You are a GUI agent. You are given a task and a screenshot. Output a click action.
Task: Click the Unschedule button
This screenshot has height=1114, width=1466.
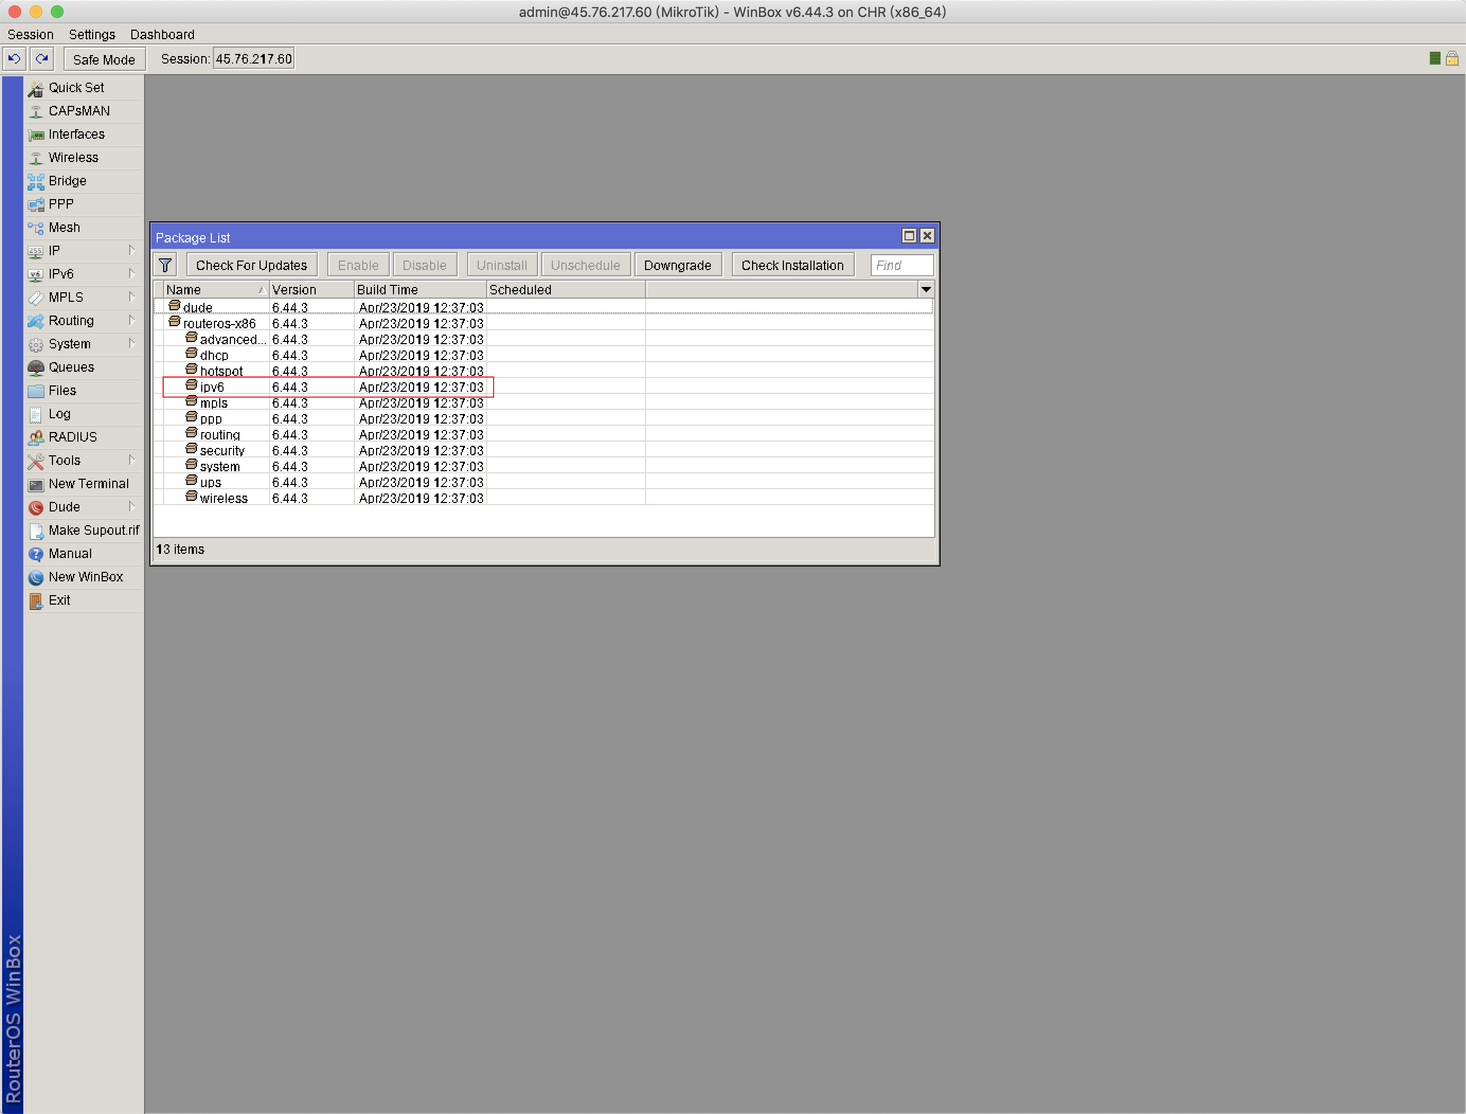click(x=586, y=265)
